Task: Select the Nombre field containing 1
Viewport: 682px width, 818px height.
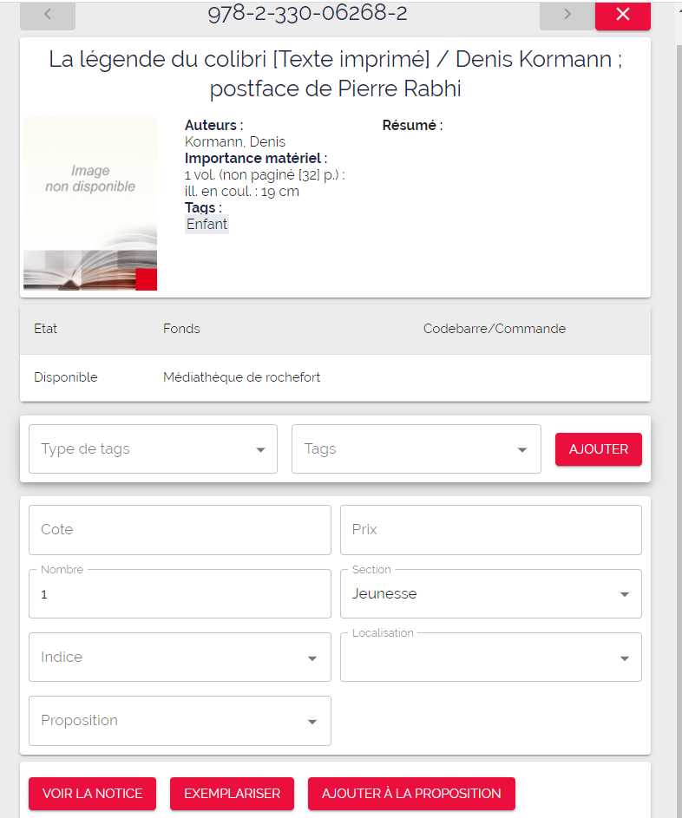Action: [180, 593]
